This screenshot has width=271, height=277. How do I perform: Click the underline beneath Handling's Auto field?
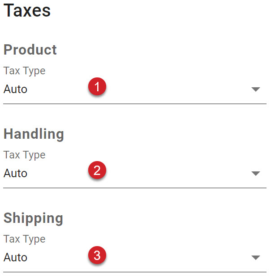pos(135,188)
